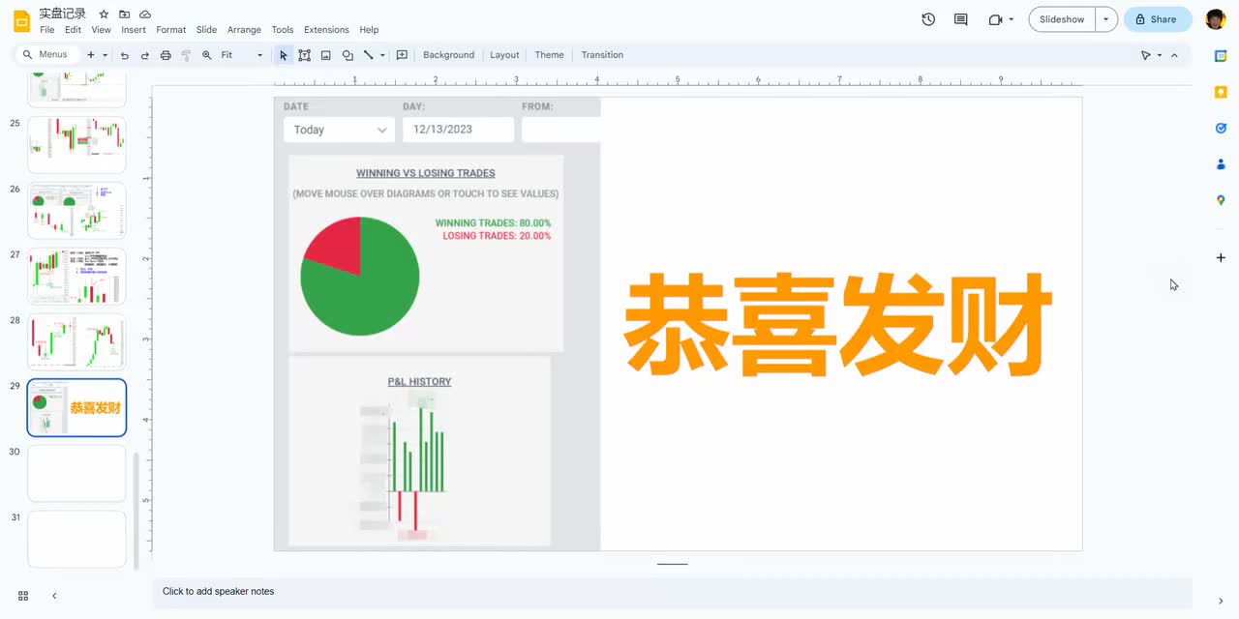
Task: Click the print icon
Action: (166, 55)
